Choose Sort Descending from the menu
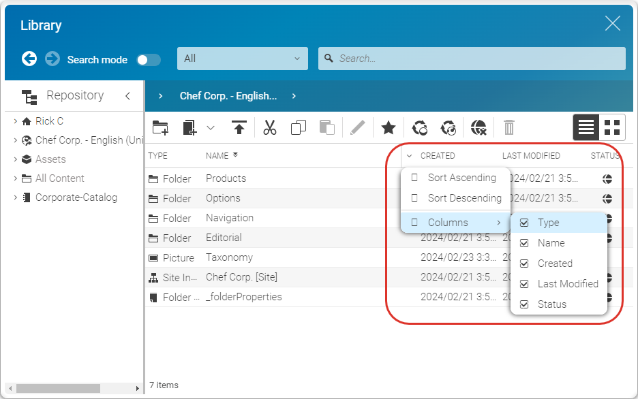Image resolution: width=638 pixels, height=399 pixels. pyautogui.click(x=464, y=198)
